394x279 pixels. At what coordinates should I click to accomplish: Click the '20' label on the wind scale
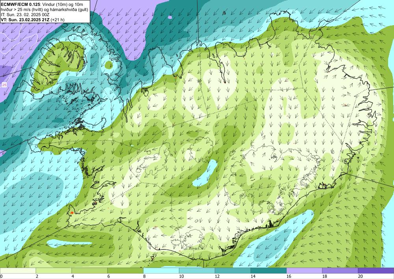[x=361, y=276]
